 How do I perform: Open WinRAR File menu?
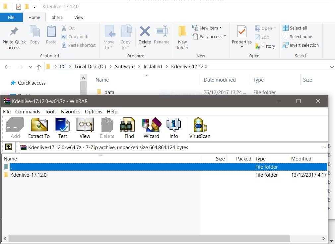coord(7,112)
